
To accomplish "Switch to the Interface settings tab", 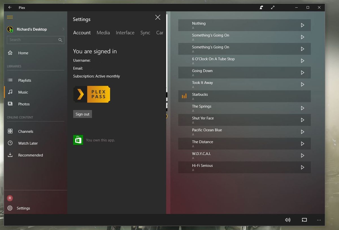I will 125,33.
